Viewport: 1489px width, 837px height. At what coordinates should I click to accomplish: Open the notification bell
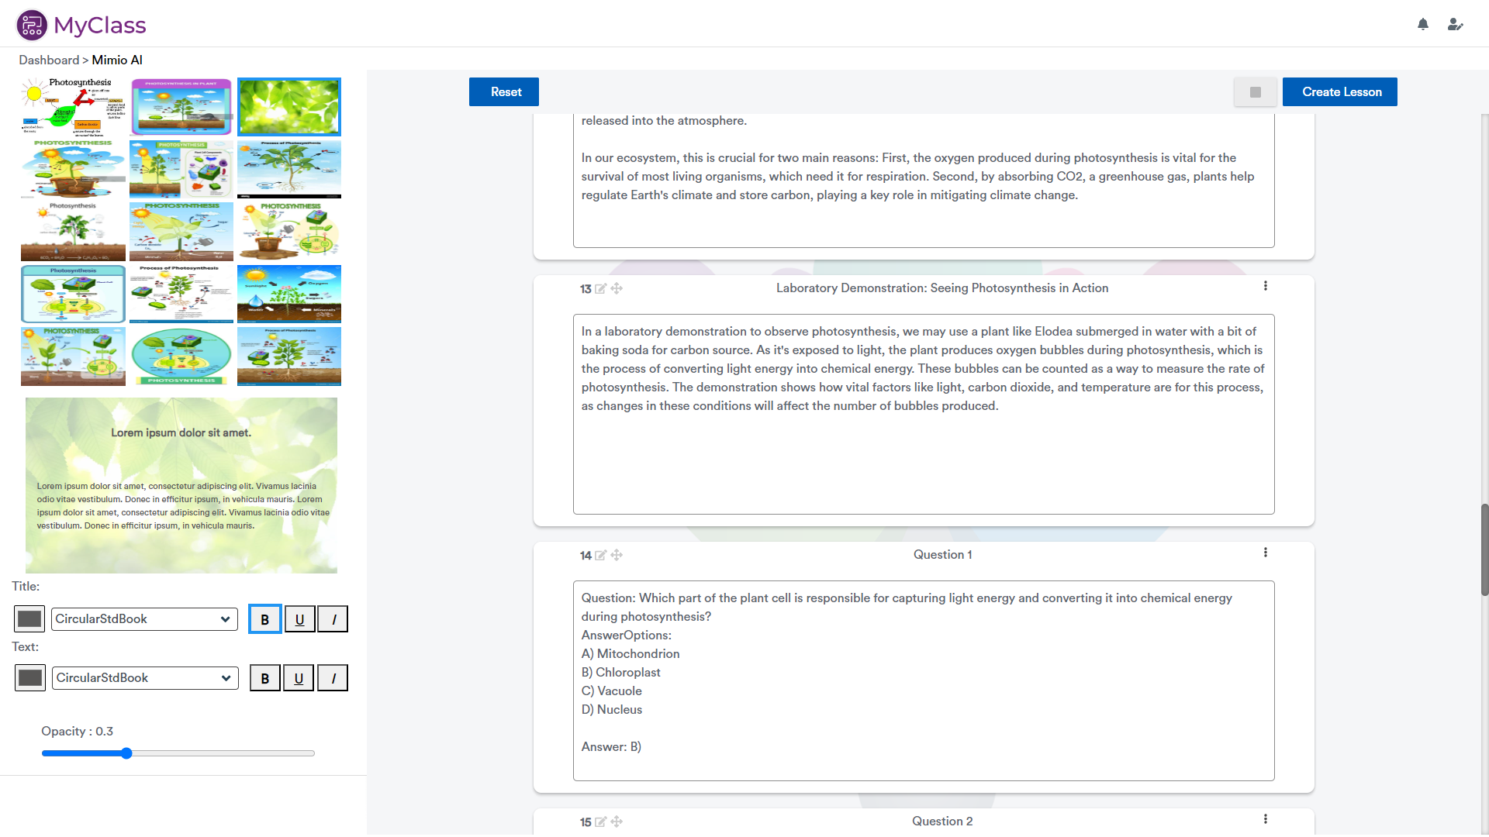[1423, 24]
